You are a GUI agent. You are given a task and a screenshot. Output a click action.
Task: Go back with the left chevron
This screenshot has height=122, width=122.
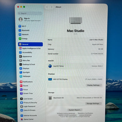point(47,7)
